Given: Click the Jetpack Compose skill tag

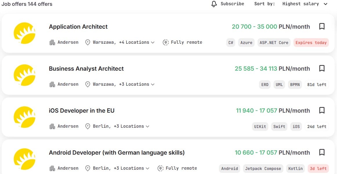Looking at the screenshot, I should 263,168.
